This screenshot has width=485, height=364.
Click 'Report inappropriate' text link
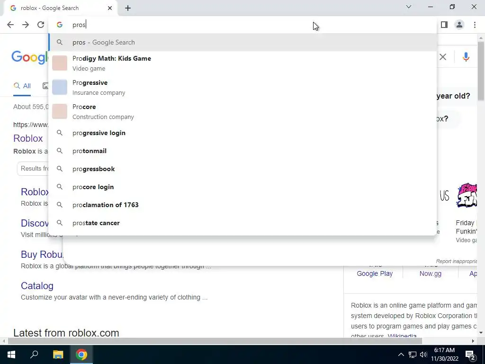[457, 261]
